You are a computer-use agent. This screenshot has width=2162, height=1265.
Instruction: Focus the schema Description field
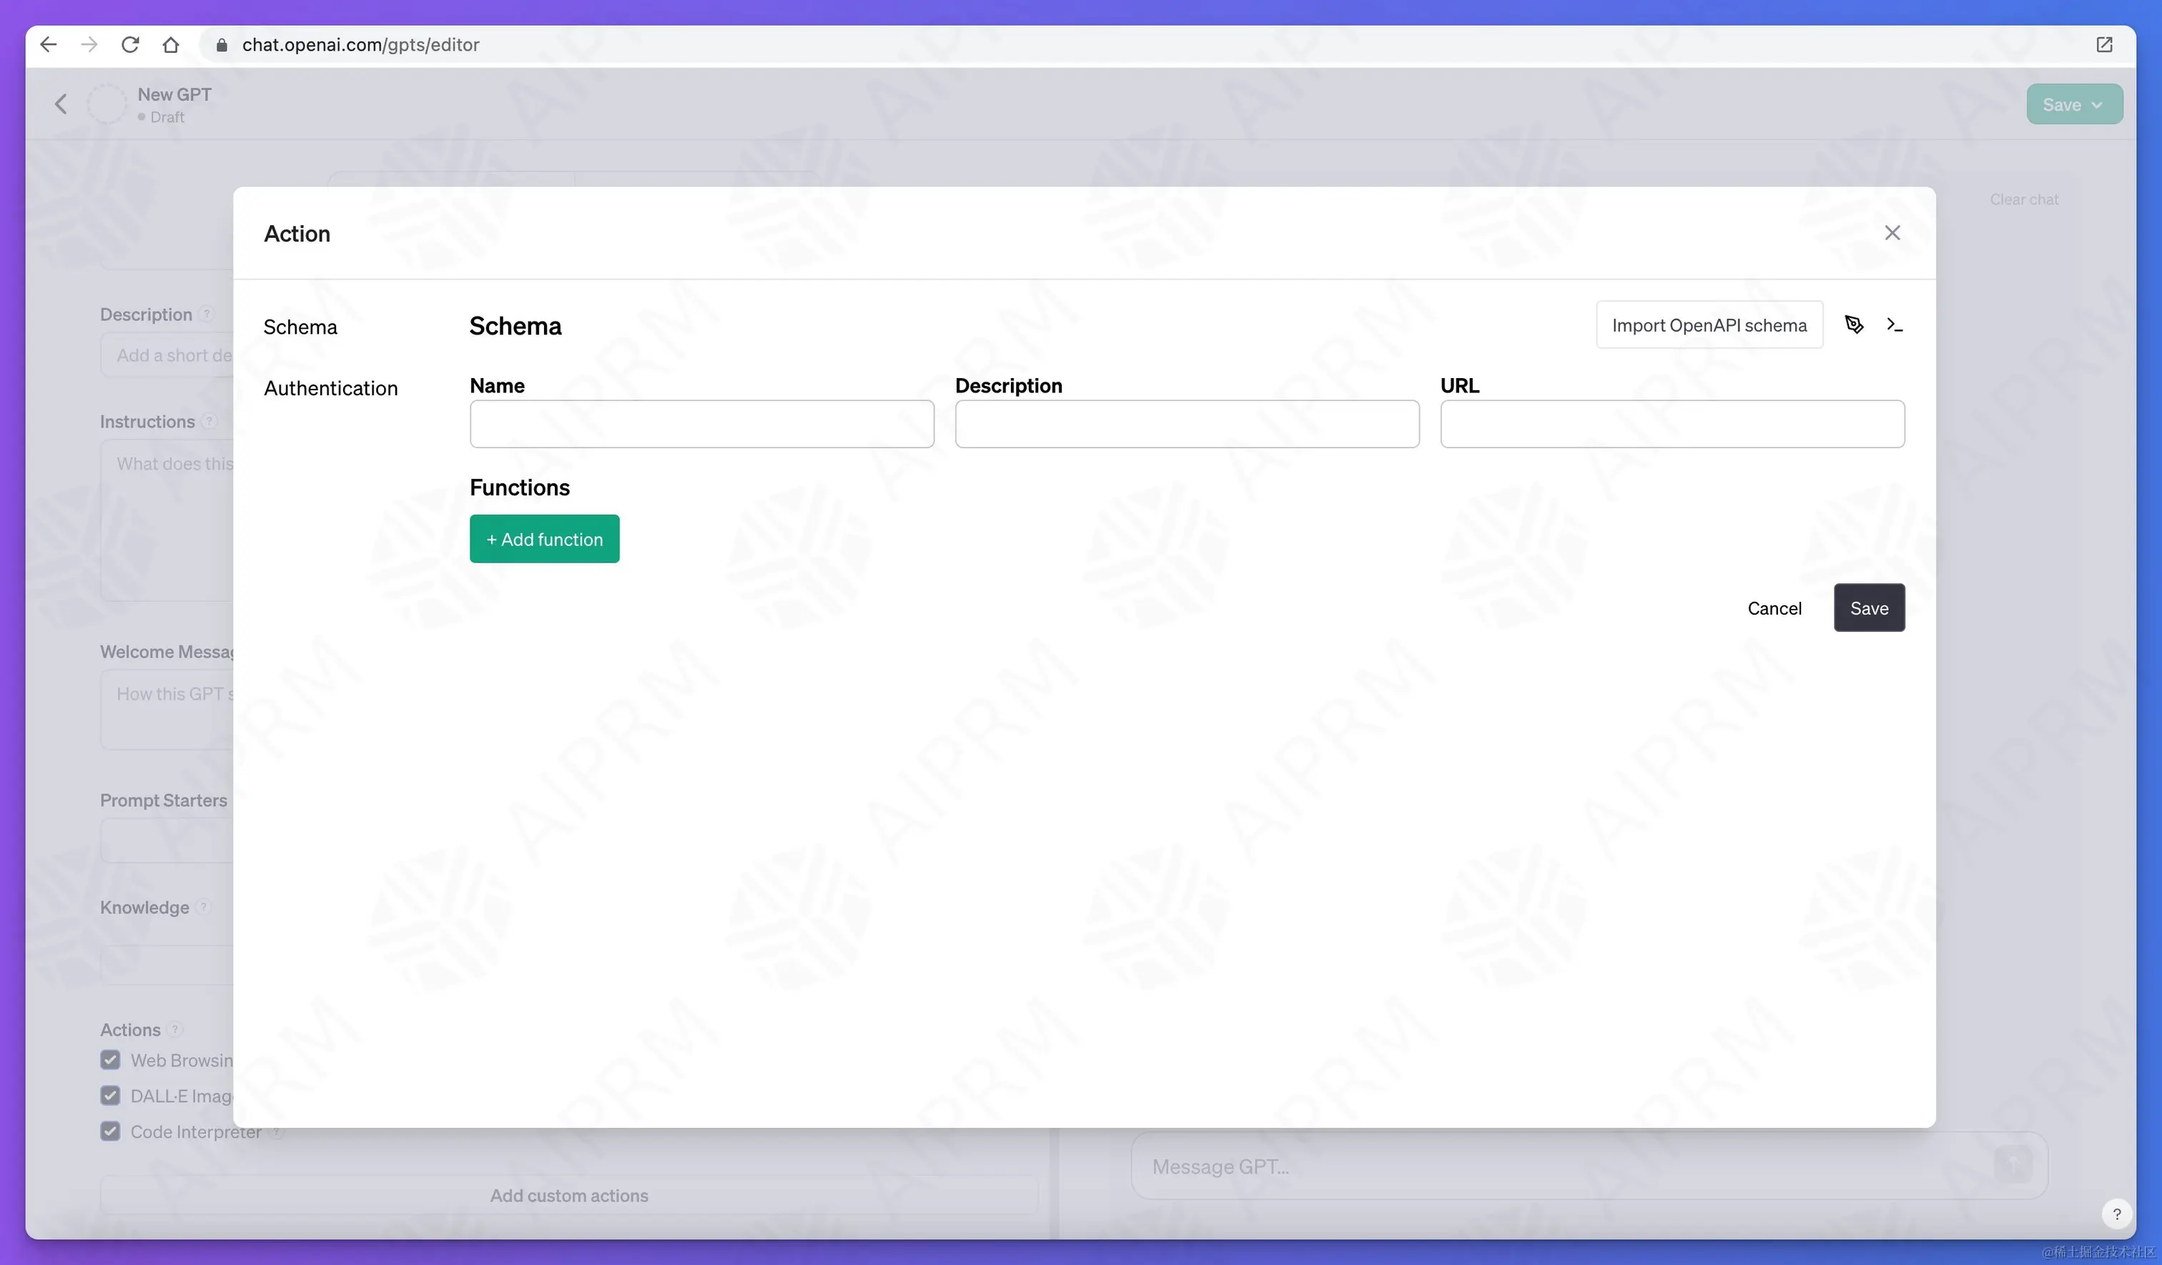[x=1187, y=424]
